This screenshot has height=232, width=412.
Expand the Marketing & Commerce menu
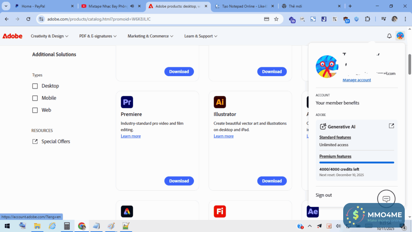pos(150,36)
